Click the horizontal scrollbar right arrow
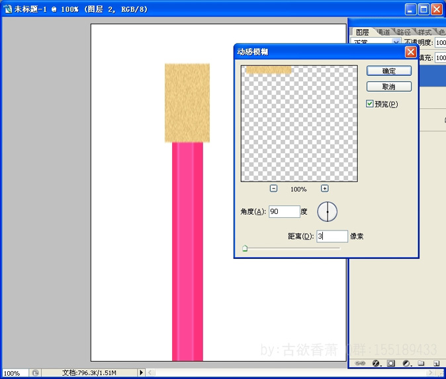Viewport: 446px width, 379px height. tap(431, 372)
